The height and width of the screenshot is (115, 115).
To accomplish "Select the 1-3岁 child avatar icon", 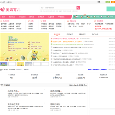I will pyautogui.click(x=102, y=17).
